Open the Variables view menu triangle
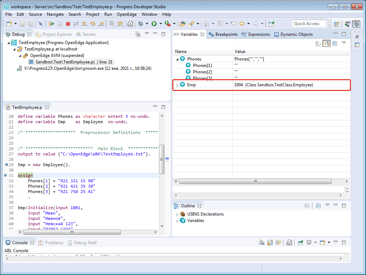This screenshot has width=366, height=275. (x=344, y=43)
